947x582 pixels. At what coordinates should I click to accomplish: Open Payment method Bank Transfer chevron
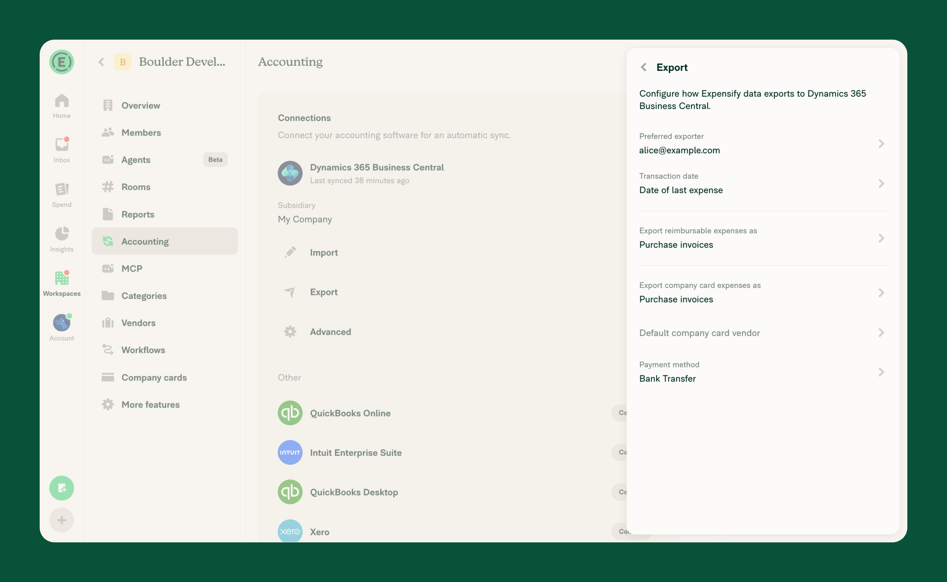click(x=881, y=372)
